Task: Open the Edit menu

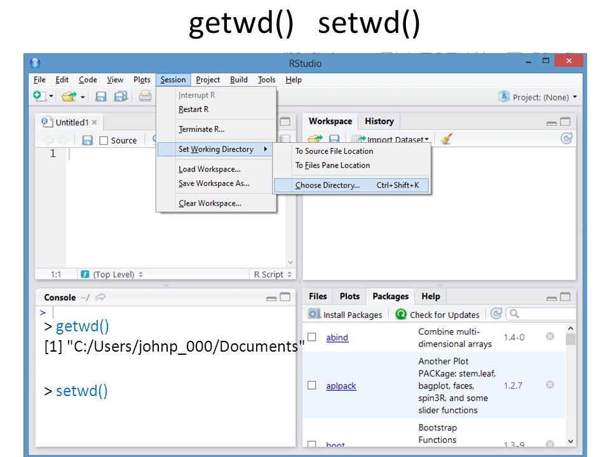Action: (62, 80)
